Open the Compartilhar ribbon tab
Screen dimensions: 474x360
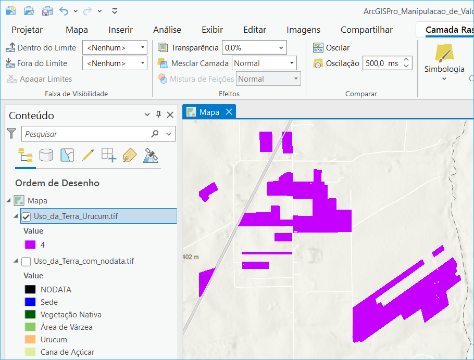coord(367,30)
